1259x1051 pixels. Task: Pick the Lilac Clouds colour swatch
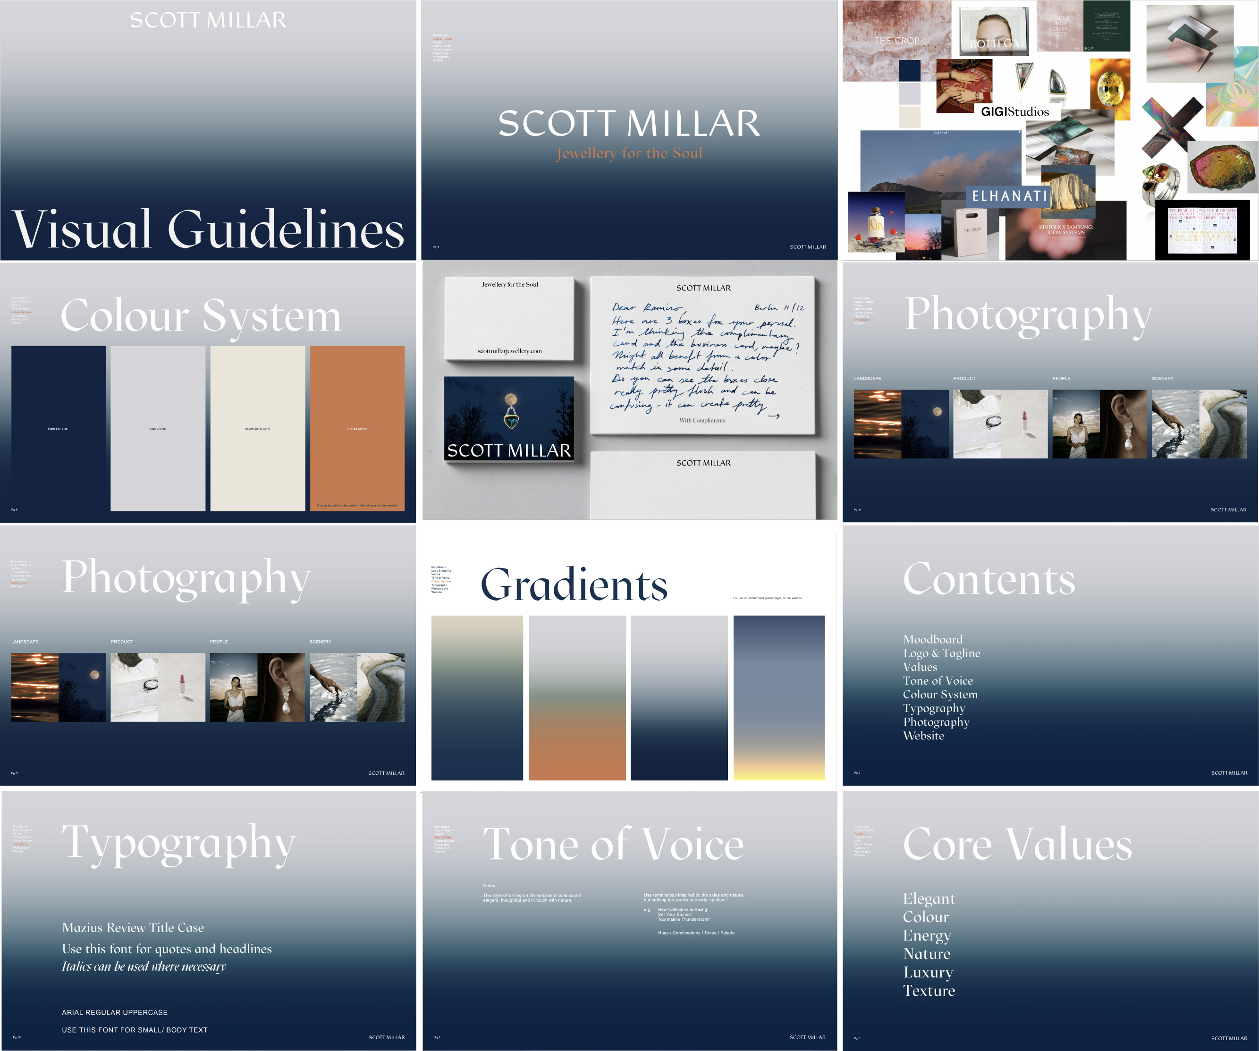tap(158, 428)
